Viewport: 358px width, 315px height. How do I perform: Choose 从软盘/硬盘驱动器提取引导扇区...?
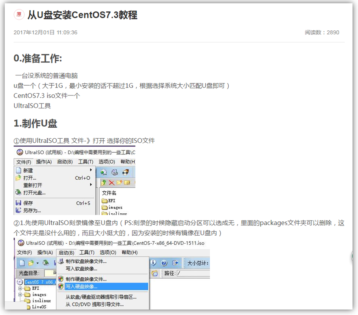pyautogui.click(x=103, y=297)
